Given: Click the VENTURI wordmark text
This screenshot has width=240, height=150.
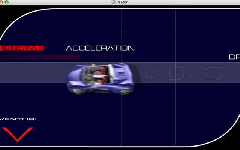Looking at the screenshot, I should pyautogui.click(x=18, y=119).
